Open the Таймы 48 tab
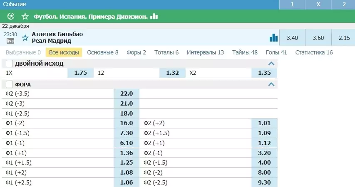The height and width of the screenshot is (187, 355). coord(245,52)
